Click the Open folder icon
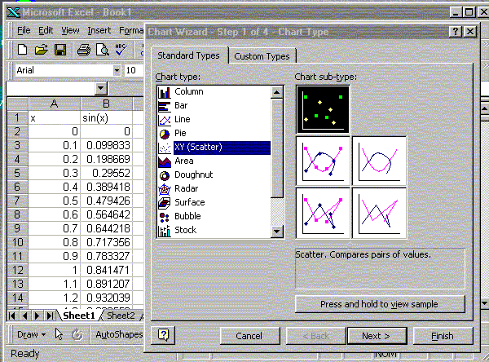489x362 pixels. [42, 50]
